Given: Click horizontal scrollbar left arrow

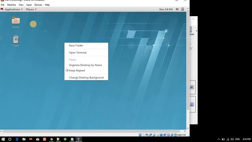Looking at the screenshot, I should tap(1, 131).
